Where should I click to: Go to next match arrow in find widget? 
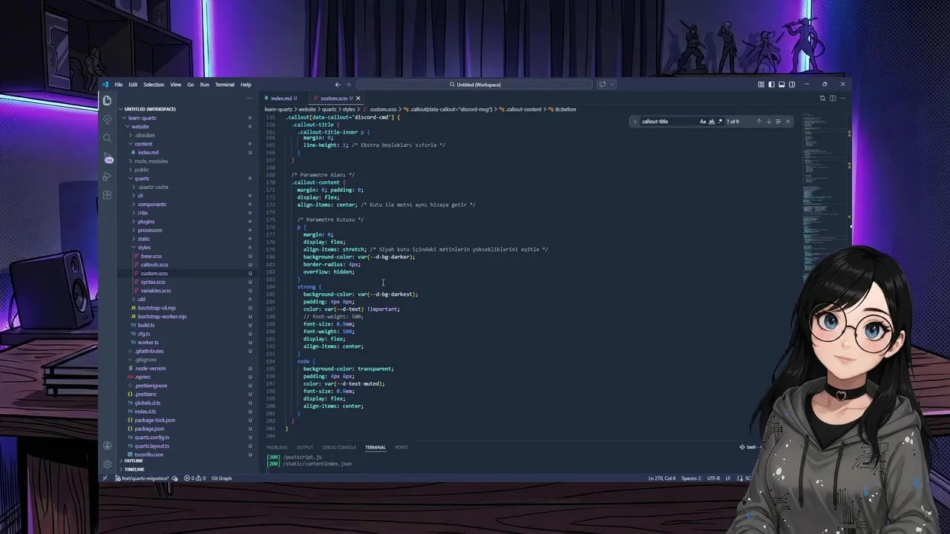(x=768, y=122)
